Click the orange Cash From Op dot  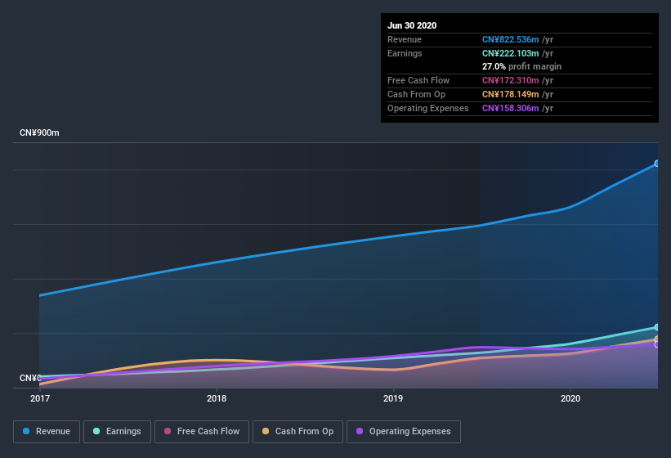(266, 431)
